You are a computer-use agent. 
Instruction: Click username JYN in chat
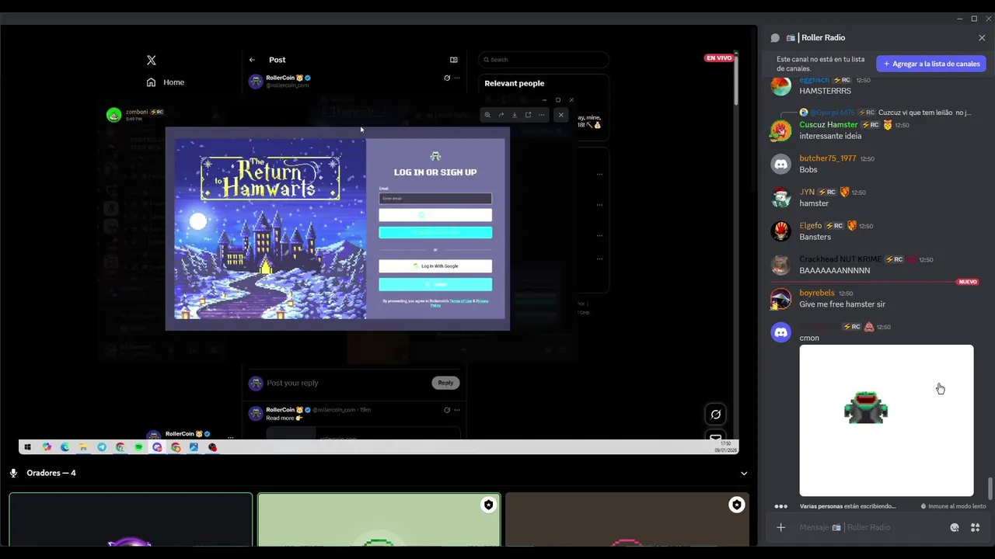pyautogui.click(x=807, y=192)
